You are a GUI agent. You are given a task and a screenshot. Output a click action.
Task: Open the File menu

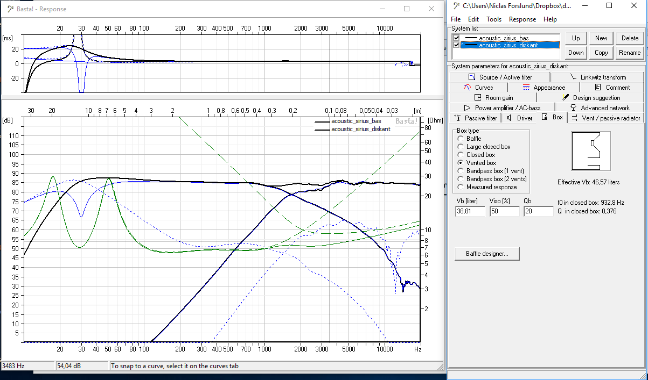click(456, 19)
